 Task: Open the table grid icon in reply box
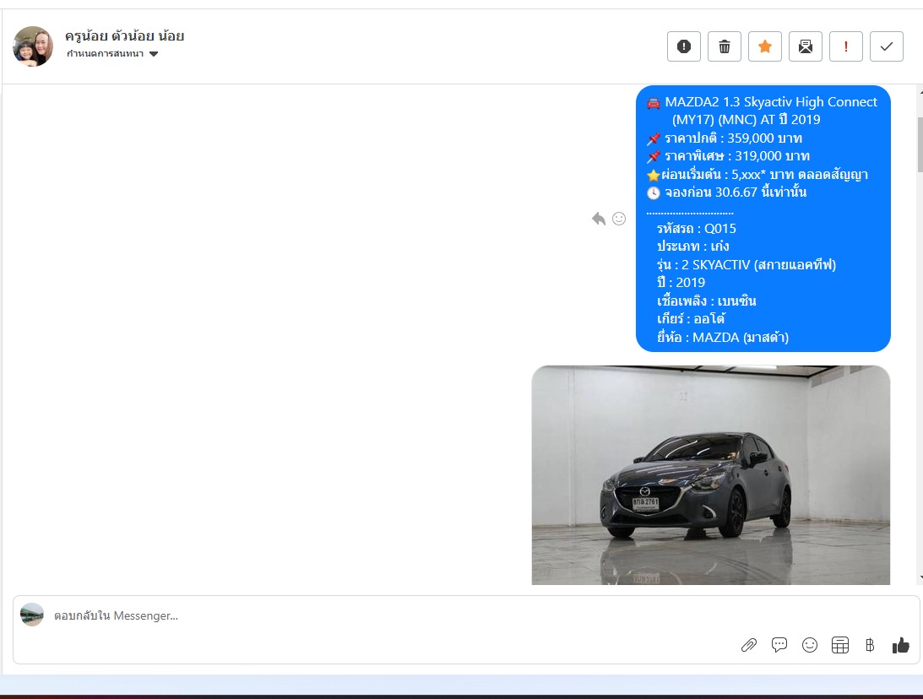coord(840,646)
